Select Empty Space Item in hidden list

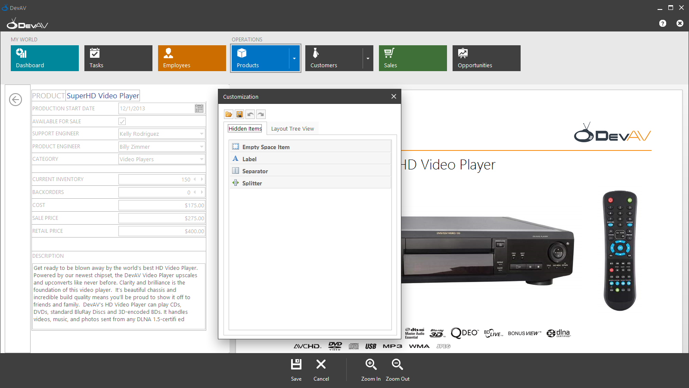point(266,147)
